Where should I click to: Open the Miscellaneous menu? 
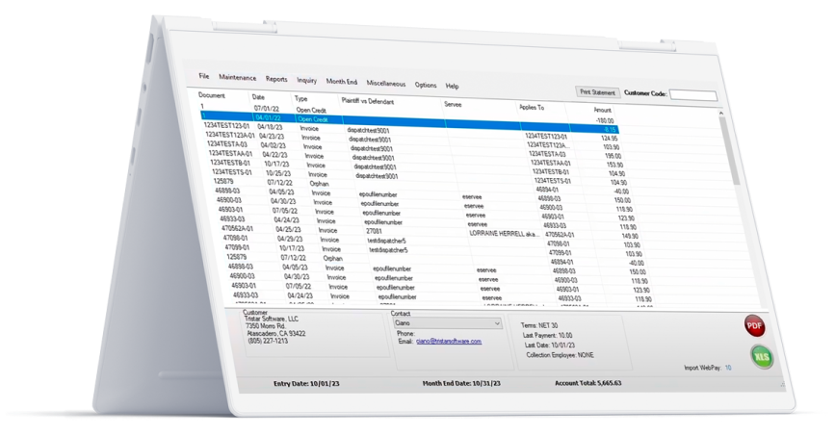pos(386,84)
